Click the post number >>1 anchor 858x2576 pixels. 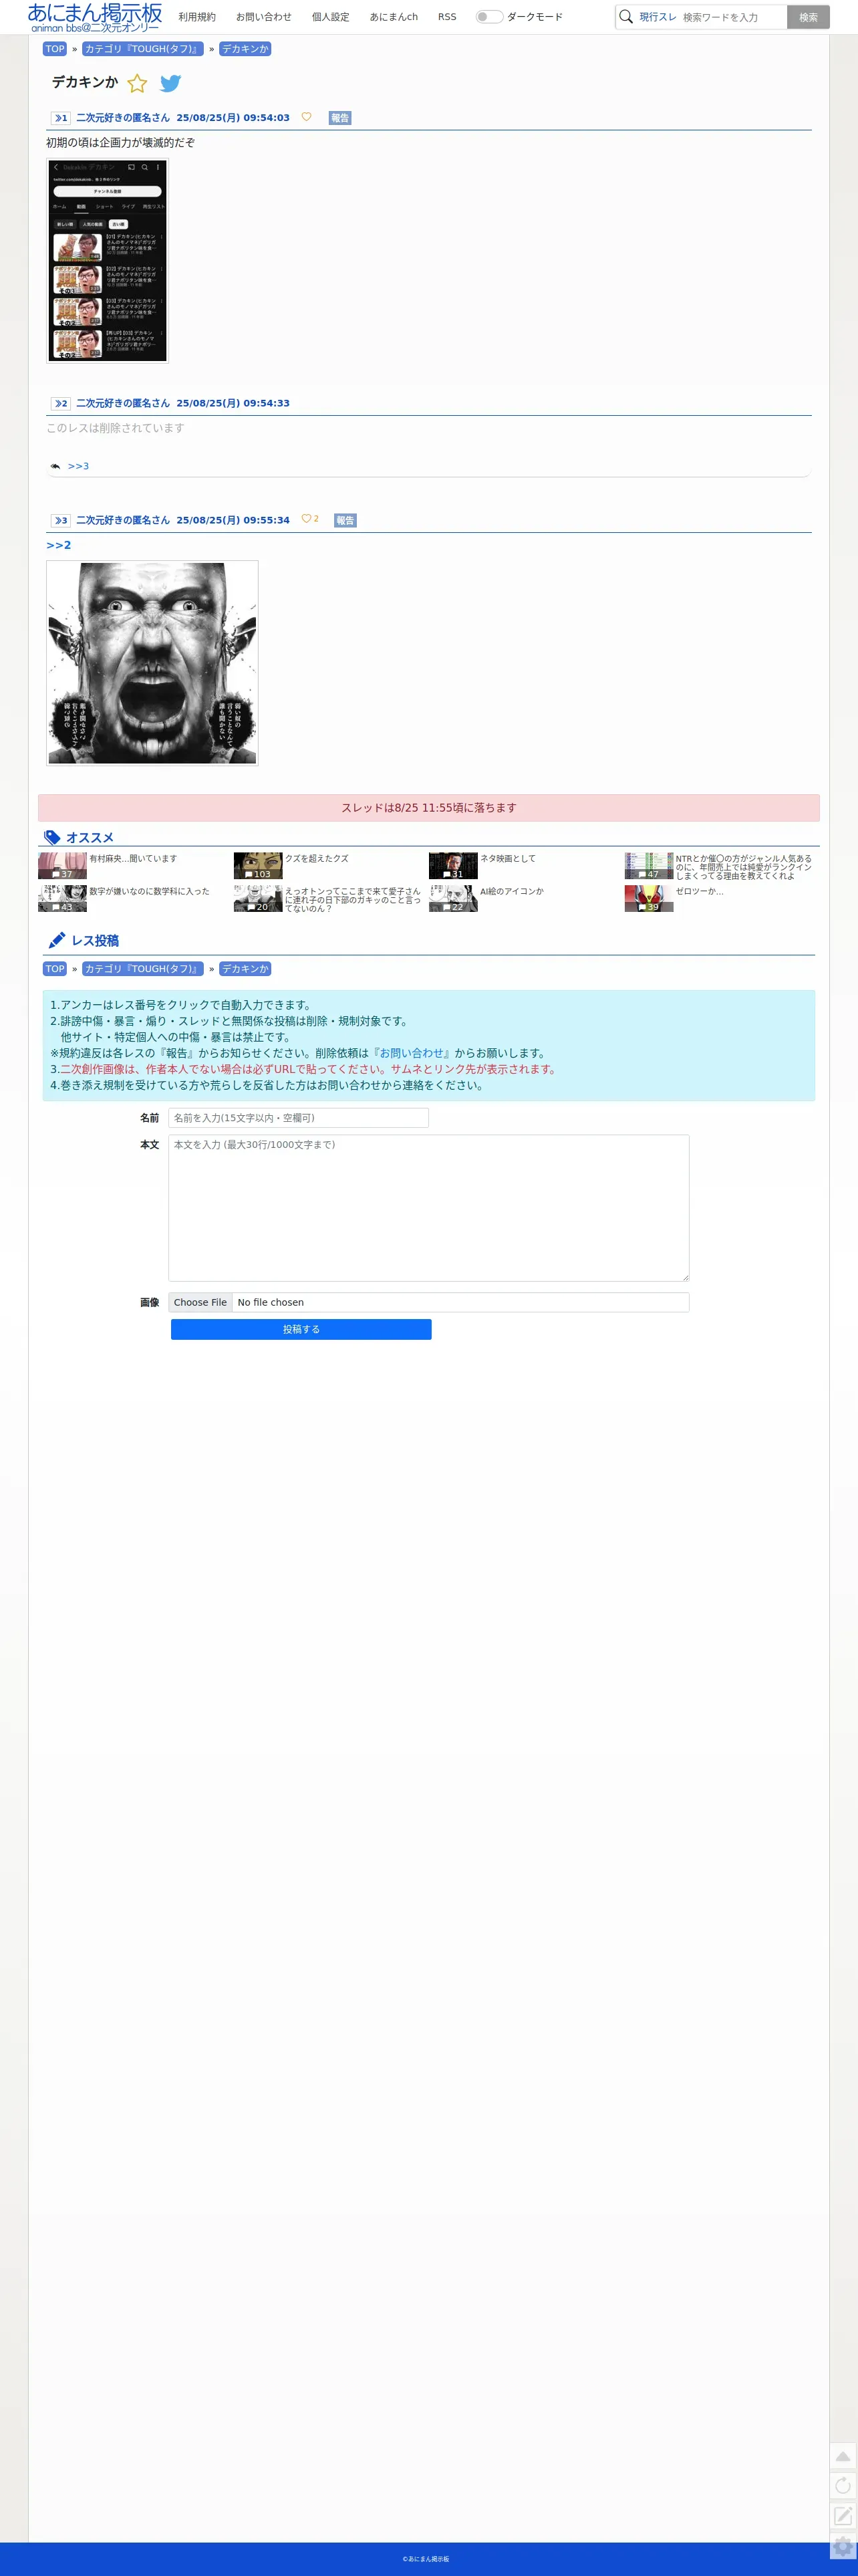point(61,118)
